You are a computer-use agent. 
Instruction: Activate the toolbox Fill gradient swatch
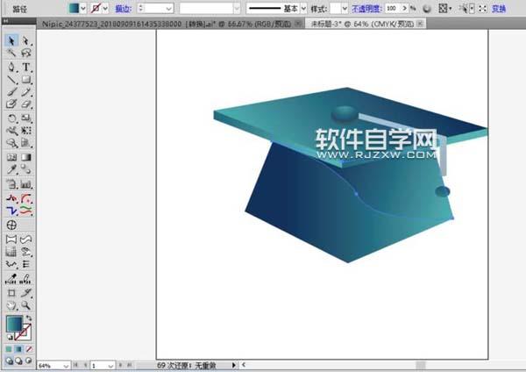click(14, 324)
